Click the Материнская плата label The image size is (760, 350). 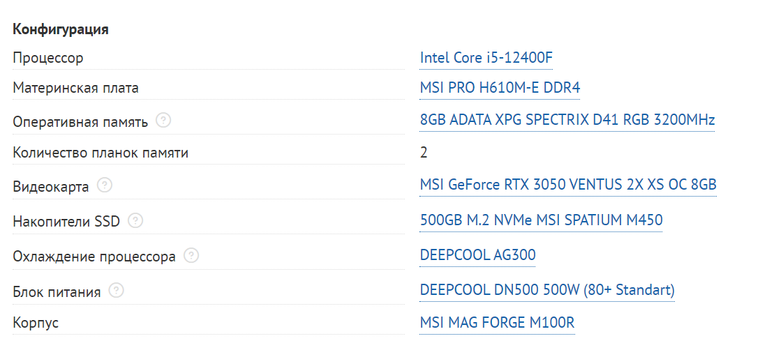pyautogui.click(x=75, y=89)
